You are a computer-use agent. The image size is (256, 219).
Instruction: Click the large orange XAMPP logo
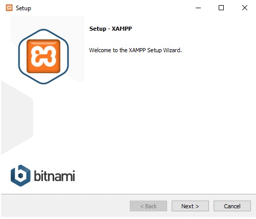pos(43,56)
